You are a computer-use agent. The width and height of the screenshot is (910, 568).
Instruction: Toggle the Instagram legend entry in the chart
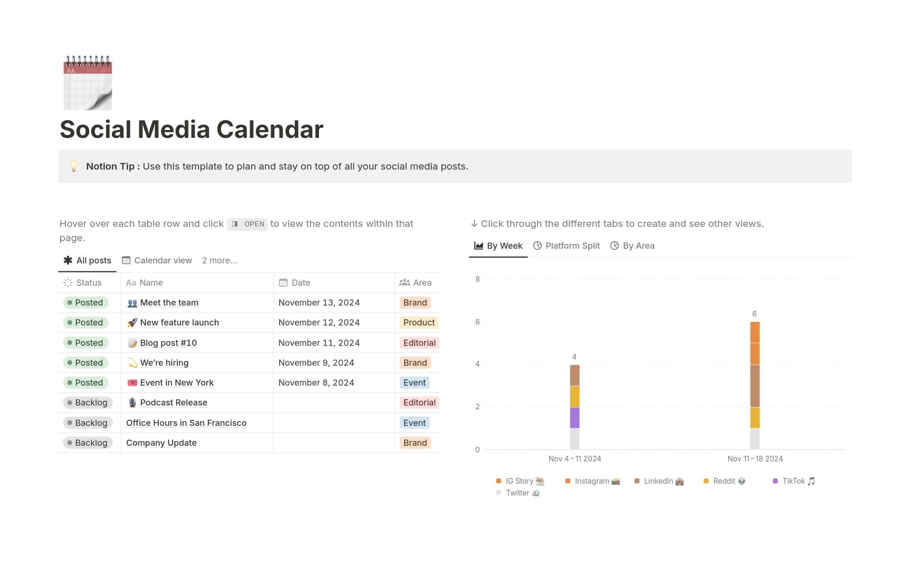(x=591, y=481)
